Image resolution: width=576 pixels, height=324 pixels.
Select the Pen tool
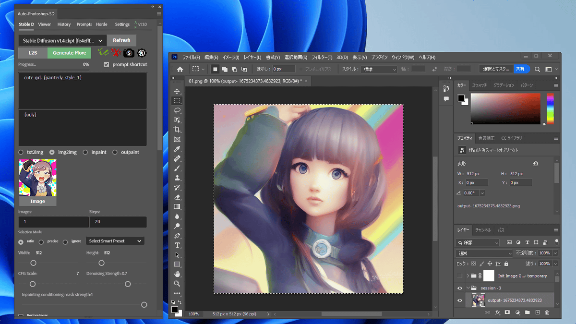point(177,236)
